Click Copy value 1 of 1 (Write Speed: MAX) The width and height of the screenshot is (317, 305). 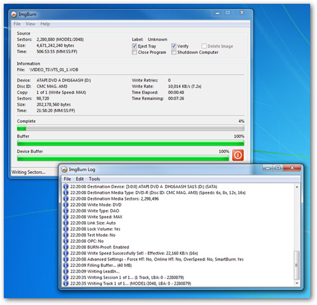point(61,93)
